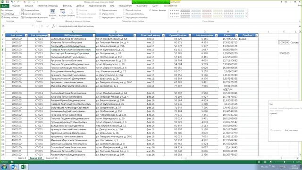Select the red-toned table style swatch
The image size is (302, 170).
(x=207, y=14)
